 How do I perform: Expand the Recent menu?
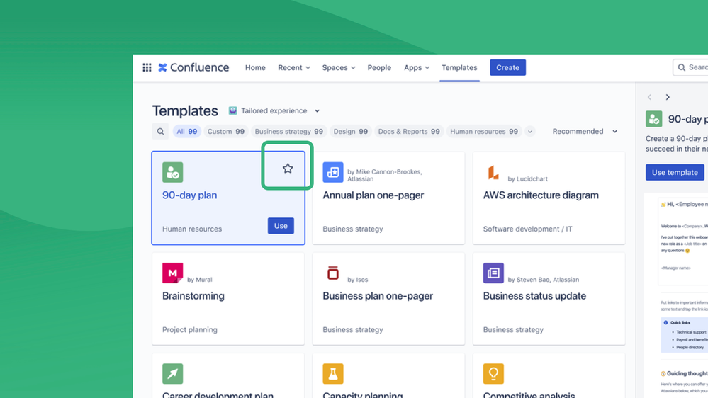tap(294, 68)
